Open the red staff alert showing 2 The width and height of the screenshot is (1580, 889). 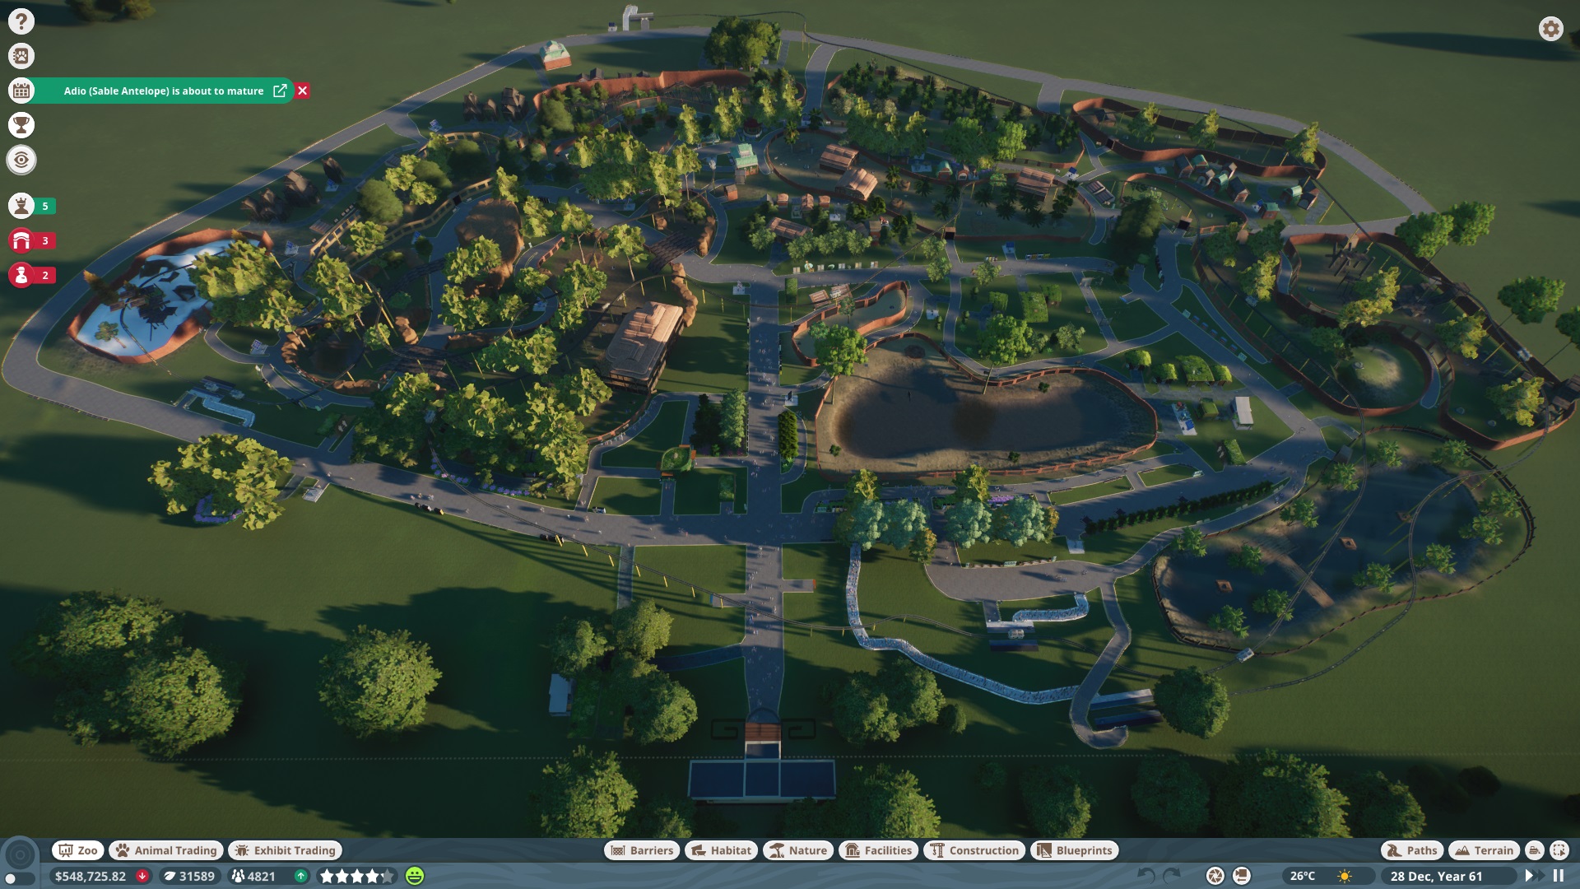tap(32, 275)
